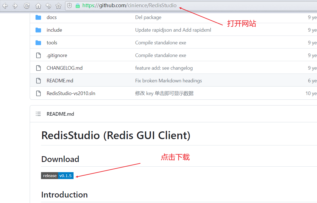Open the include folder
The image size is (317, 203).
(x=54, y=30)
